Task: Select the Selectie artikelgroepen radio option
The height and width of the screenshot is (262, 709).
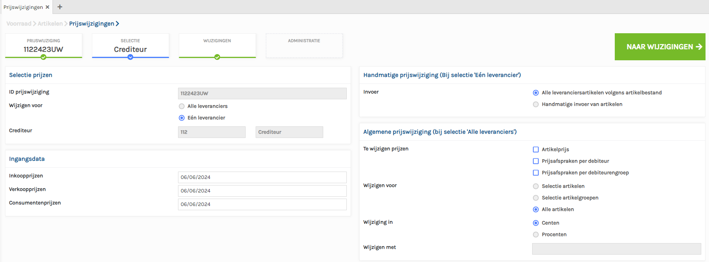Action: click(x=536, y=198)
